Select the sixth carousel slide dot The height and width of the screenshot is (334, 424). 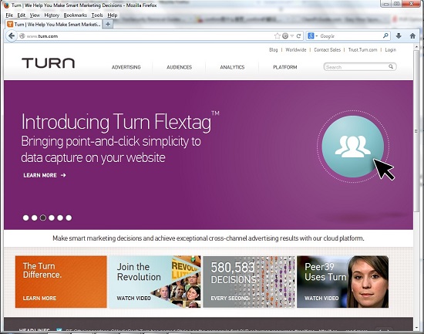tap(69, 218)
